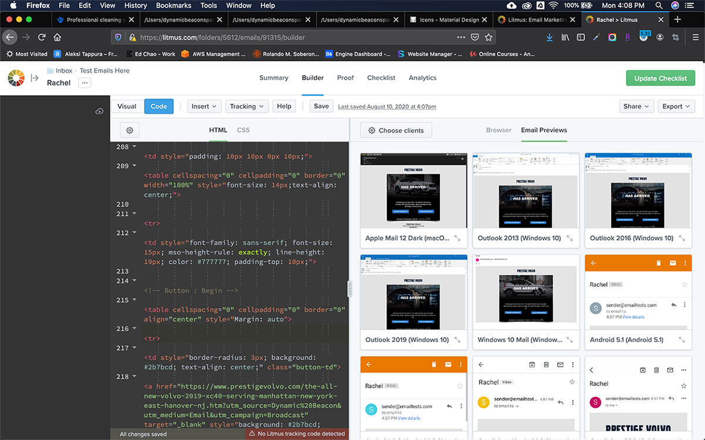Open the Export dropdown
Viewport: 705px width, 440px height.
coord(676,106)
